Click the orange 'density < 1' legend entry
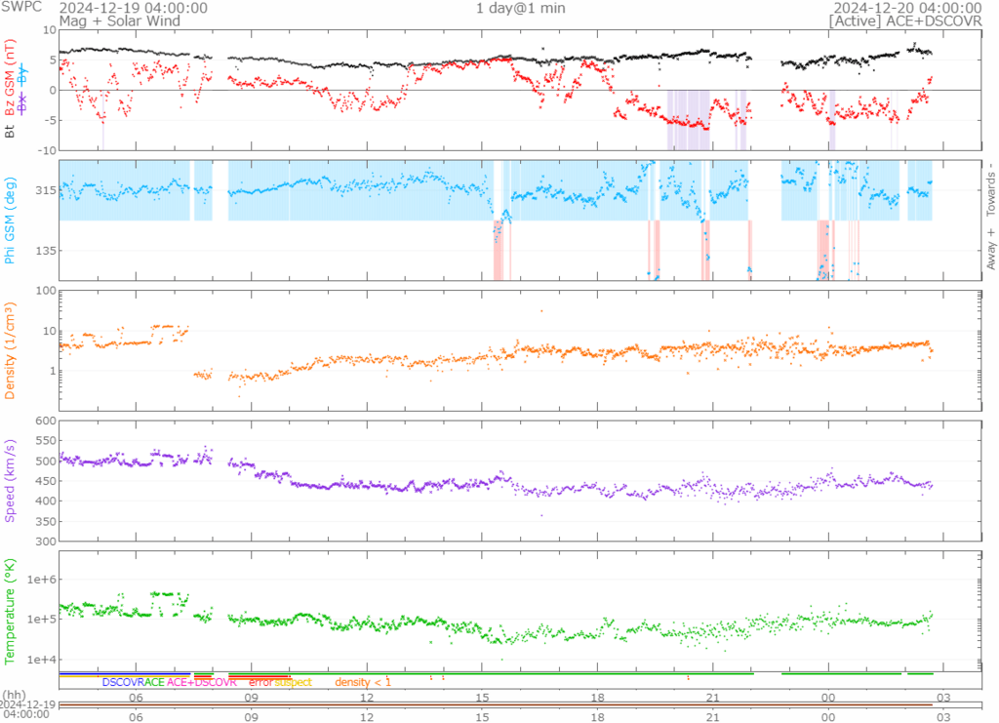The width and height of the screenshot is (999, 723). [x=363, y=682]
